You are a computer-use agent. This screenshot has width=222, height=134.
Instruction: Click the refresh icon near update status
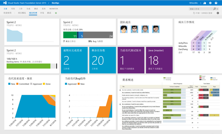(x=194, y=13)
